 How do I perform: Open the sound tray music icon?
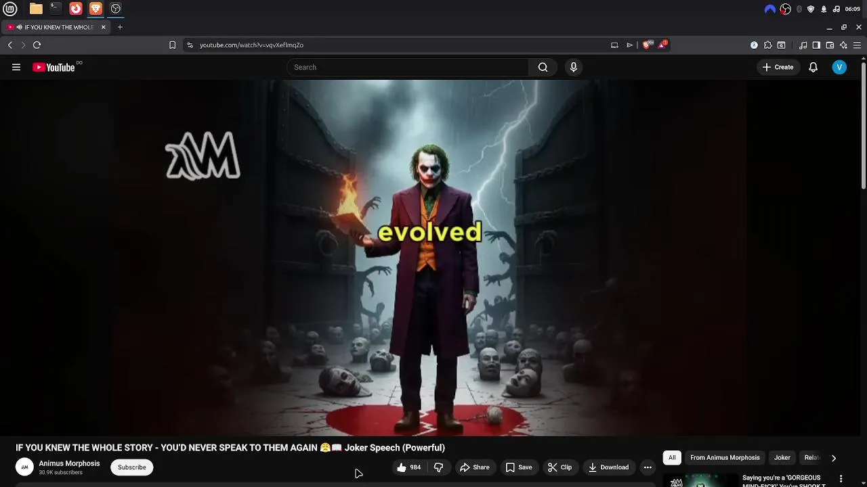837,9
